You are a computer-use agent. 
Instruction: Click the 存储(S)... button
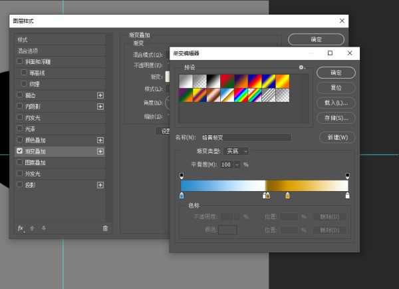(x=336, y=118)
